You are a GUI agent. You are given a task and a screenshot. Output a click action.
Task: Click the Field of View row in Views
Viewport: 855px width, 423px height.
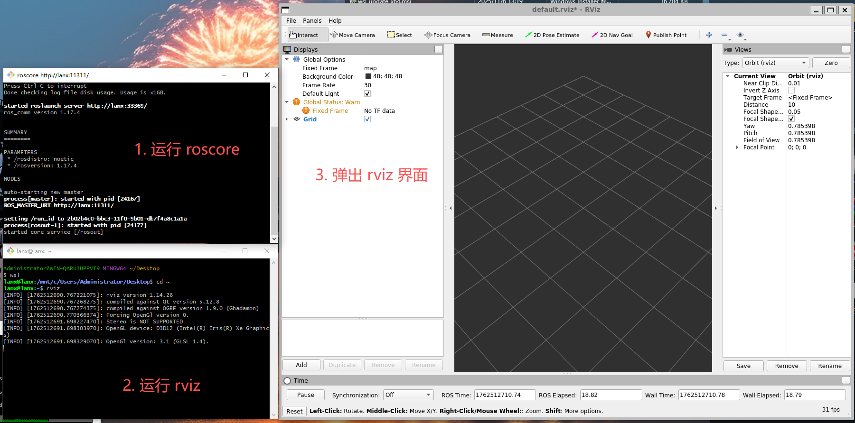click(787, 140)
